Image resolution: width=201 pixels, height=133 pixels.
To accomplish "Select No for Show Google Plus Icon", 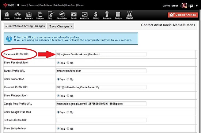I will (68, 112).
